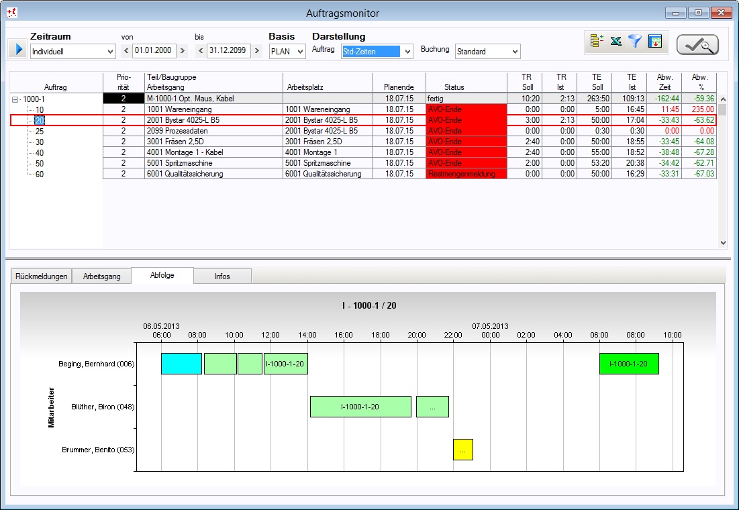Click the 'Brummer, Benito (053)' label
This screenshot has width=739, height=510.
point(98,450)
